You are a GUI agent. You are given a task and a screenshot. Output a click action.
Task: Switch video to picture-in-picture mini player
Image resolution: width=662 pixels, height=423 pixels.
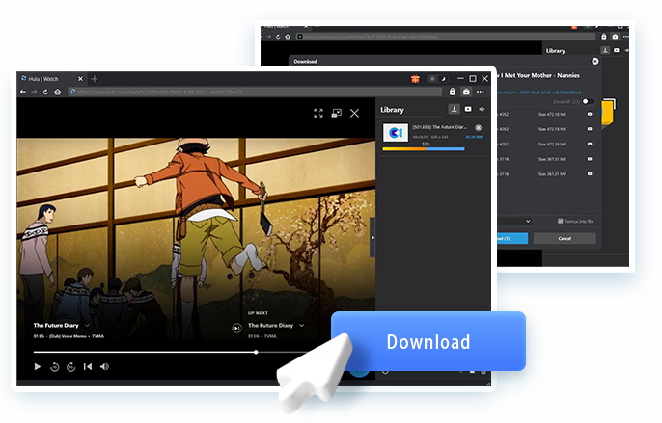[337, 113]
